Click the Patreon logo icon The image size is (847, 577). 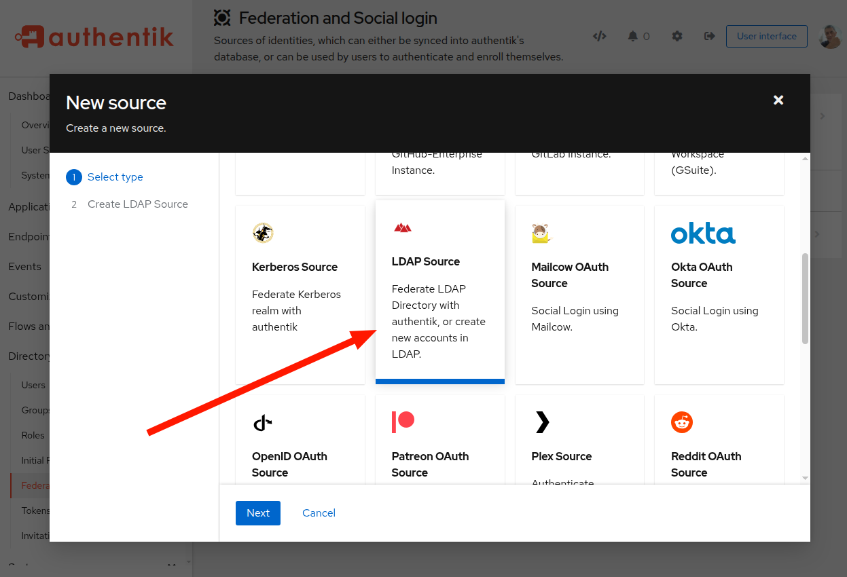(x=403, y=422)
